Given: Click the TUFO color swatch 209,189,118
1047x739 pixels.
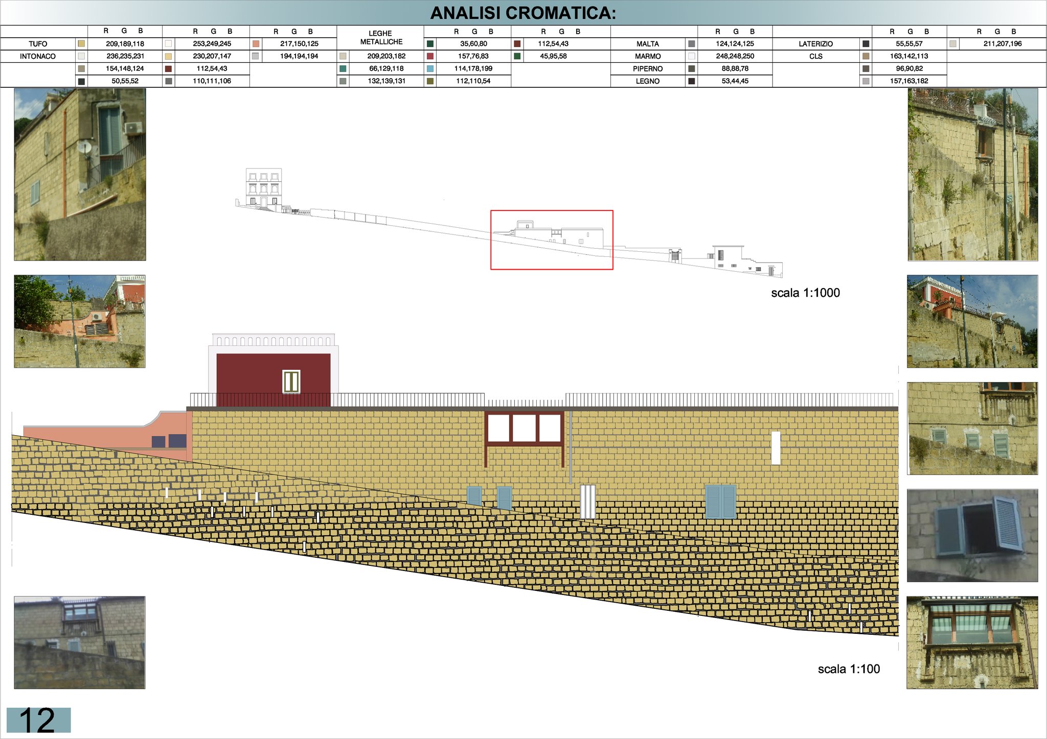Looking at the screenshot, I should tap(81, 44).
